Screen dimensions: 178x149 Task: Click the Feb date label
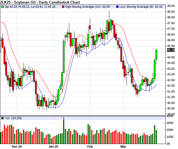pyautogui.click(x=90, y=146)
